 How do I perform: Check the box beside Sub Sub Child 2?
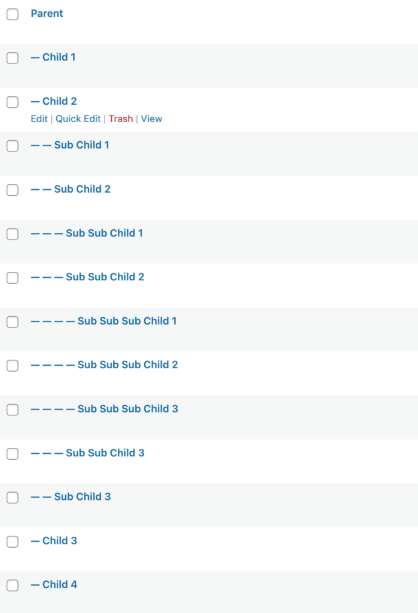(x=12, y=277)
